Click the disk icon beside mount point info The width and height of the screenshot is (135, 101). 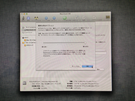[x=25, y=83]
